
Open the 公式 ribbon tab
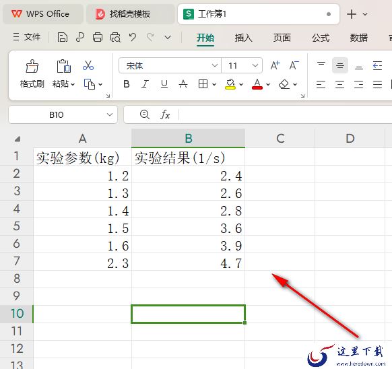[321, 38]
